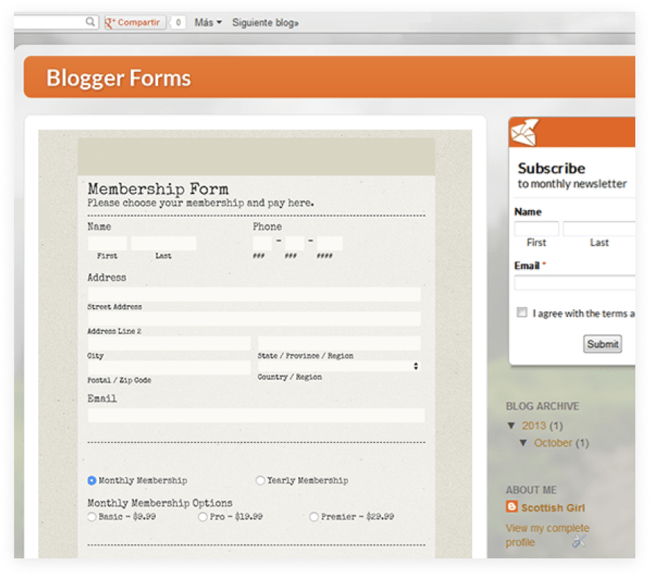Click the Submit button in Subscribe widget
The height and width of the screenshot is (576, 650).
pos(602,344)
